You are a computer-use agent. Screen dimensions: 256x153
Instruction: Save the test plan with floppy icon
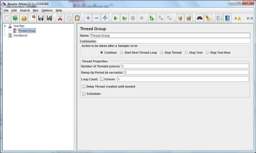[41, 18]
